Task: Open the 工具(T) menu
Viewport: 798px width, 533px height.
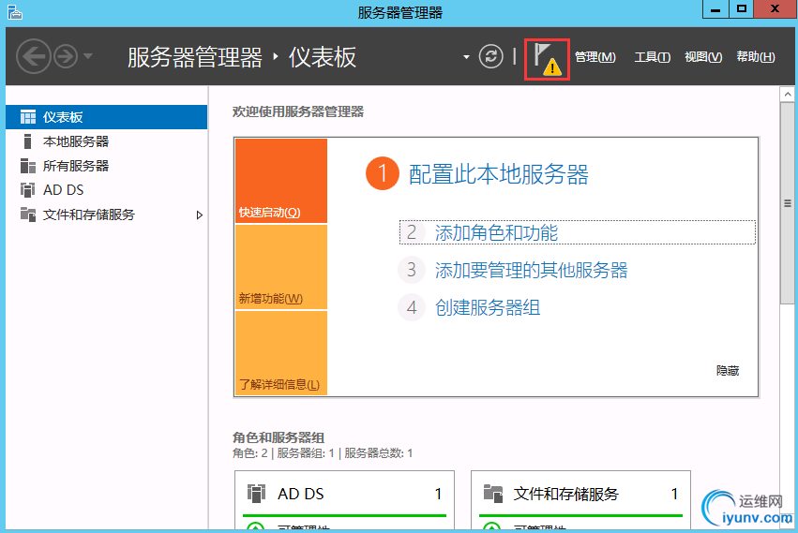Action: (x=652, y=57)
